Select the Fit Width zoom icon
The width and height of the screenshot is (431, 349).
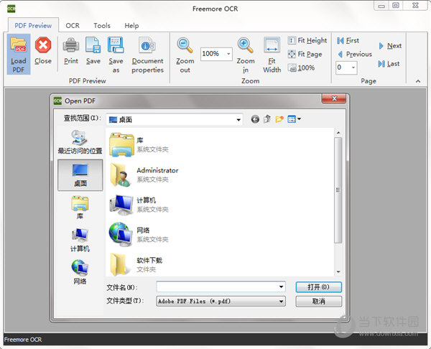(272, 55)
